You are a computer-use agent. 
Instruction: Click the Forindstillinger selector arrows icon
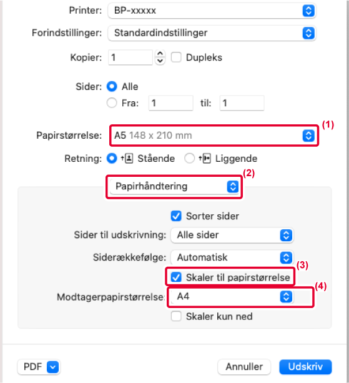tap(308, 33)
